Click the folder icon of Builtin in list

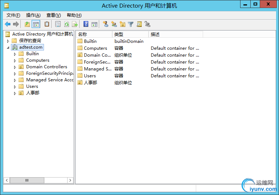[80, 41]
